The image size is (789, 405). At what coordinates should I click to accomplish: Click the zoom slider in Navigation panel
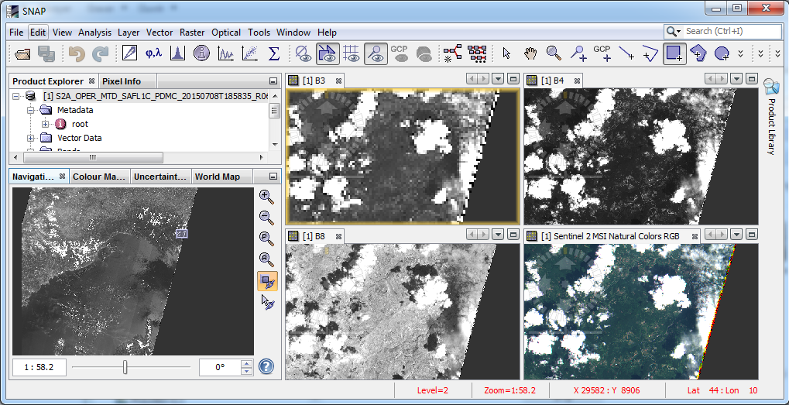point(125,367)
